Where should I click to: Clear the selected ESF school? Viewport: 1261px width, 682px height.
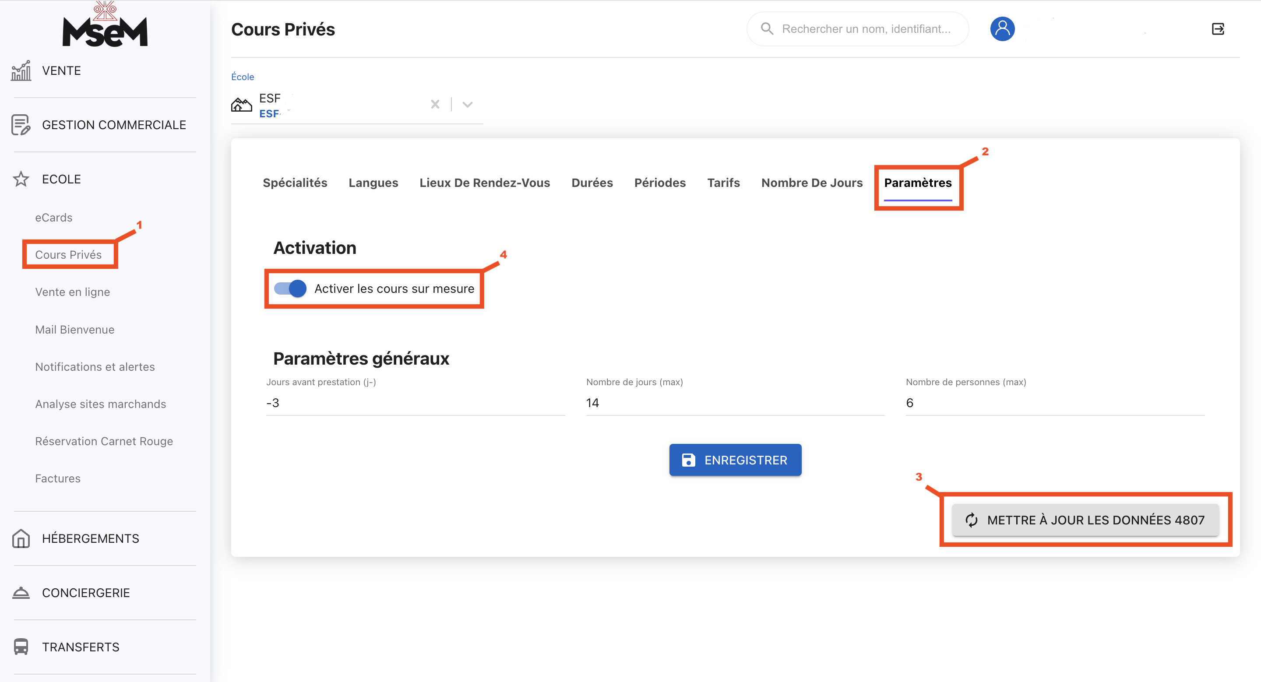[435, 104]
